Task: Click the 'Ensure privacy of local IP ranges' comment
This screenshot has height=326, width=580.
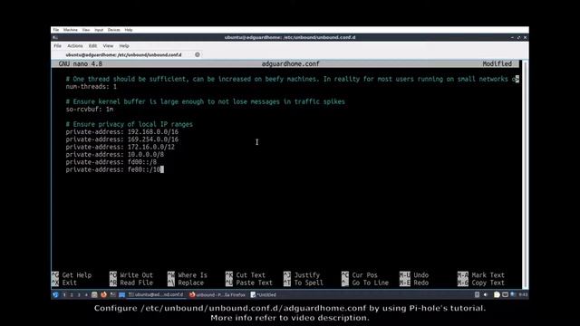Action: (x=129, y=124)
